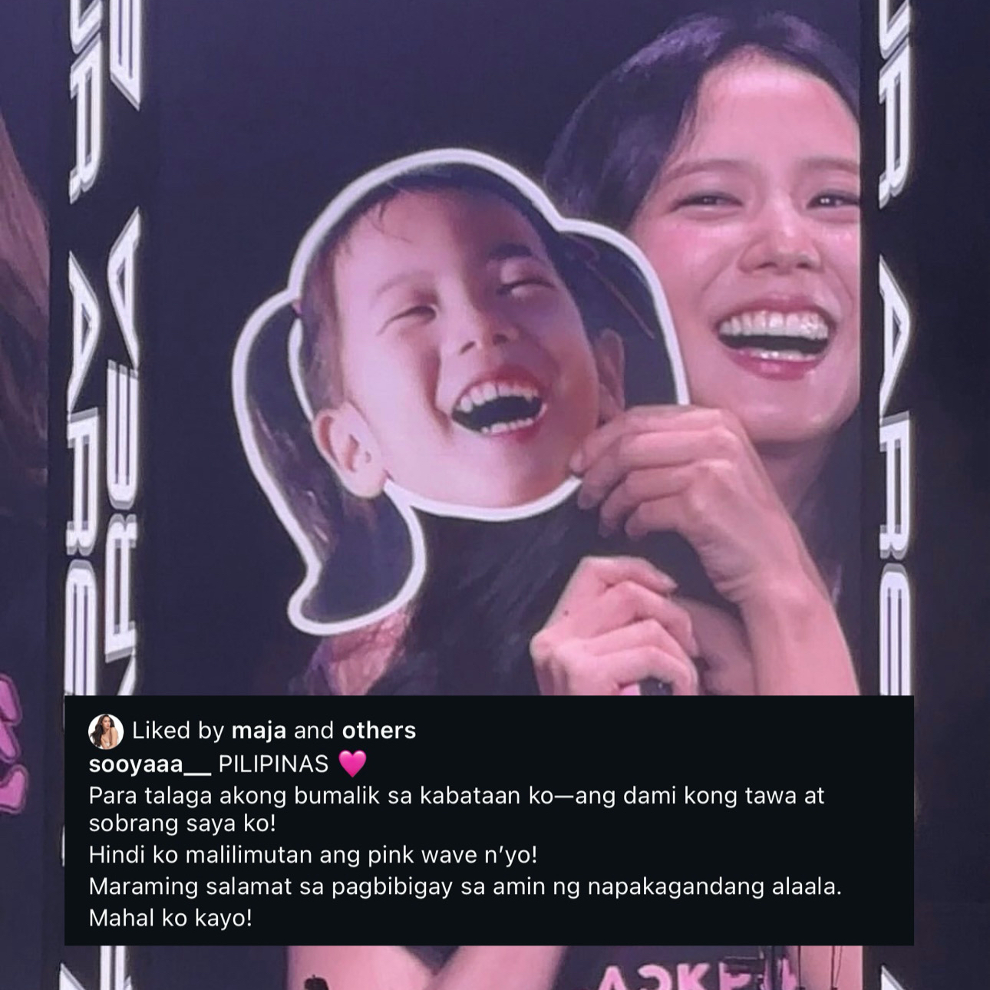Select caption line starting 'Para talaga akong'

click(x=457, y=796)
